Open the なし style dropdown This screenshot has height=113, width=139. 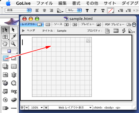[x=74, y=10]
